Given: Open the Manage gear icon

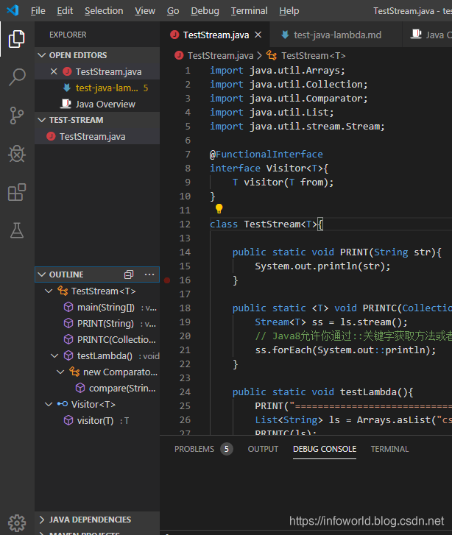Looking at the screenshot, I should 17,522.
